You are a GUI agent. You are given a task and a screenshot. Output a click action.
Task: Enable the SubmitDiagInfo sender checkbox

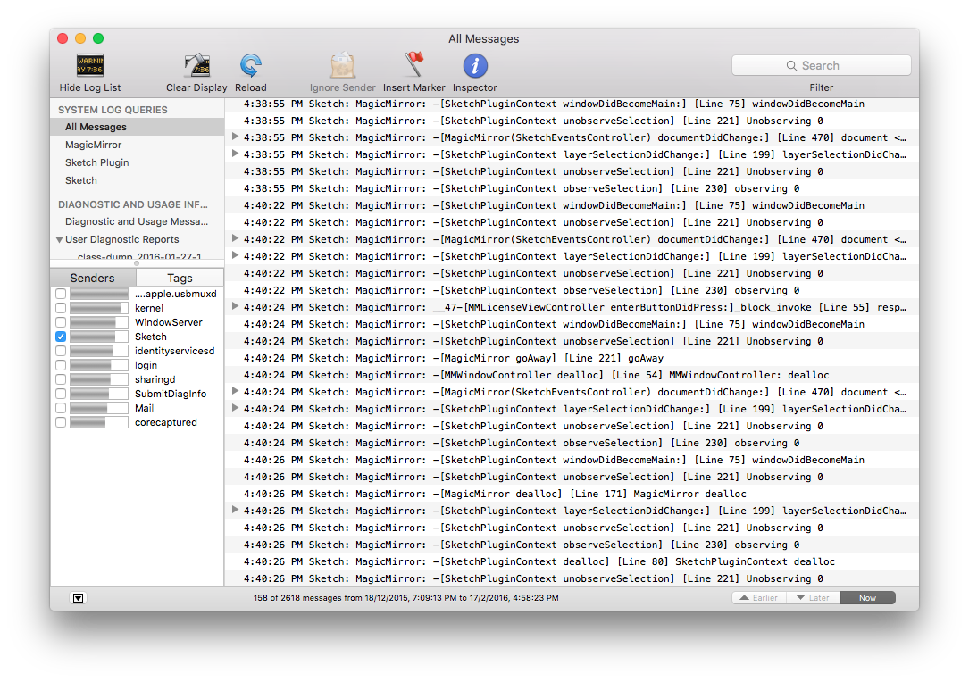click(x=61, y=394)
